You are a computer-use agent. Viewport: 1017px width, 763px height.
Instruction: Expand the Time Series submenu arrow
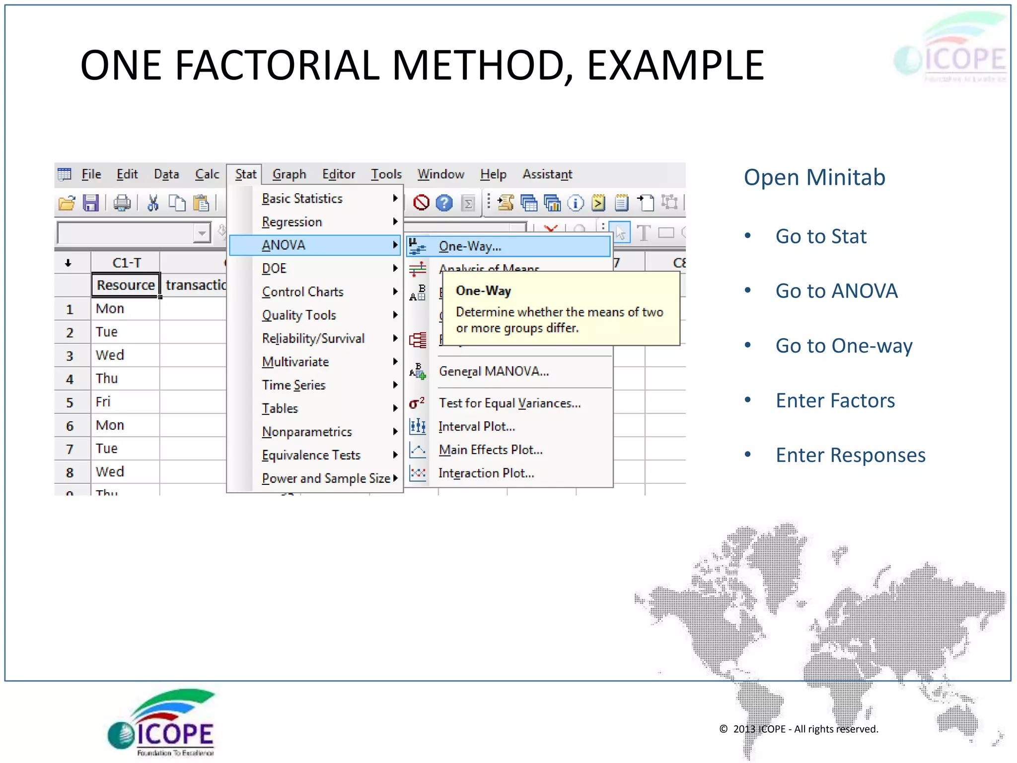click(395, 385)
